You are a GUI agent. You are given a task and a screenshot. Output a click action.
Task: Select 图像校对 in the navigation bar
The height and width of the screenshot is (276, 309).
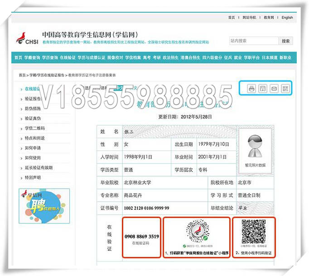[115, 58]
